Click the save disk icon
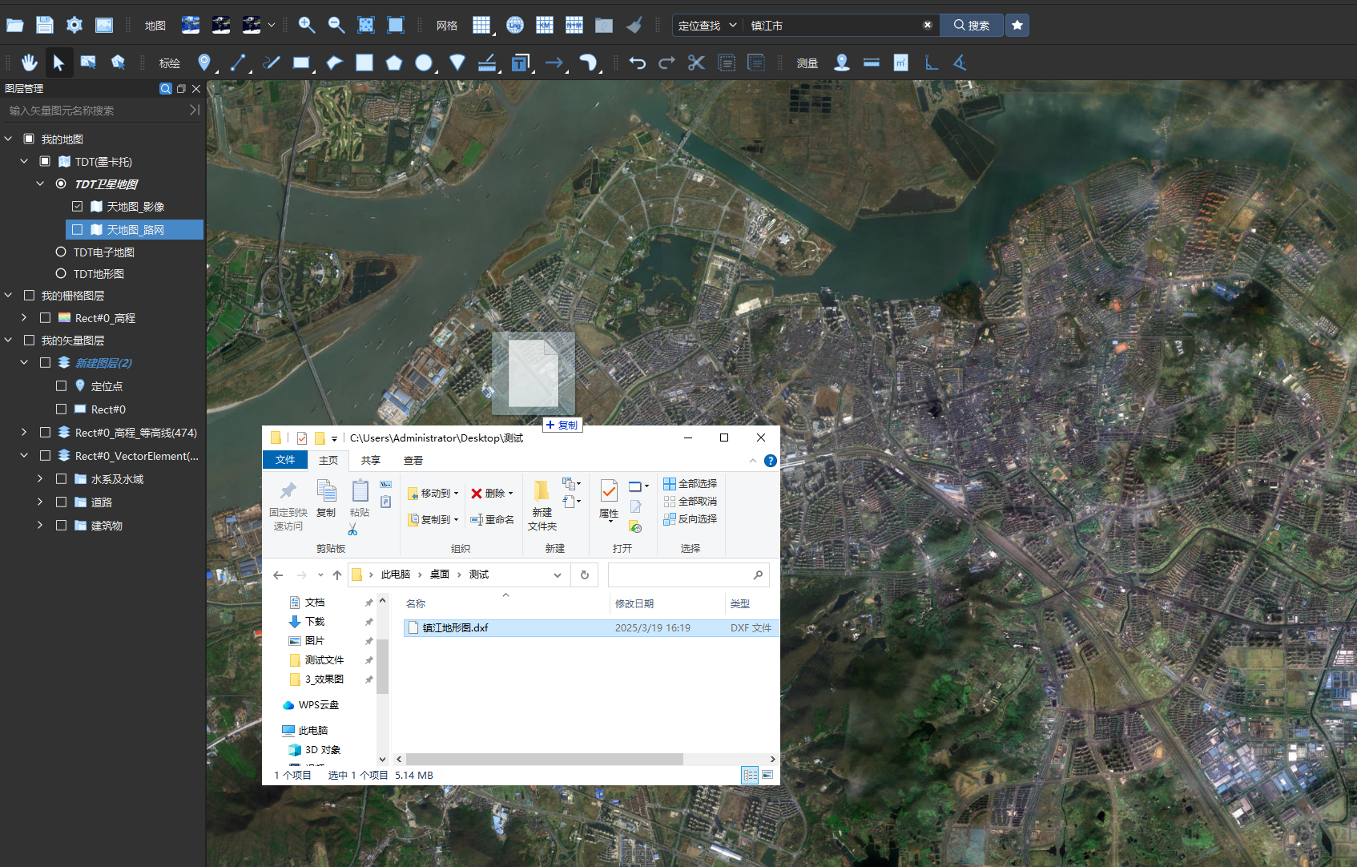 [x=45, y=25]
